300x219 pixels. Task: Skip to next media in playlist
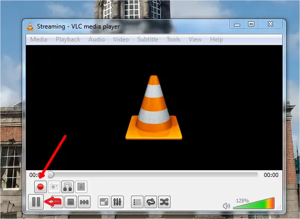pos(84,202)
